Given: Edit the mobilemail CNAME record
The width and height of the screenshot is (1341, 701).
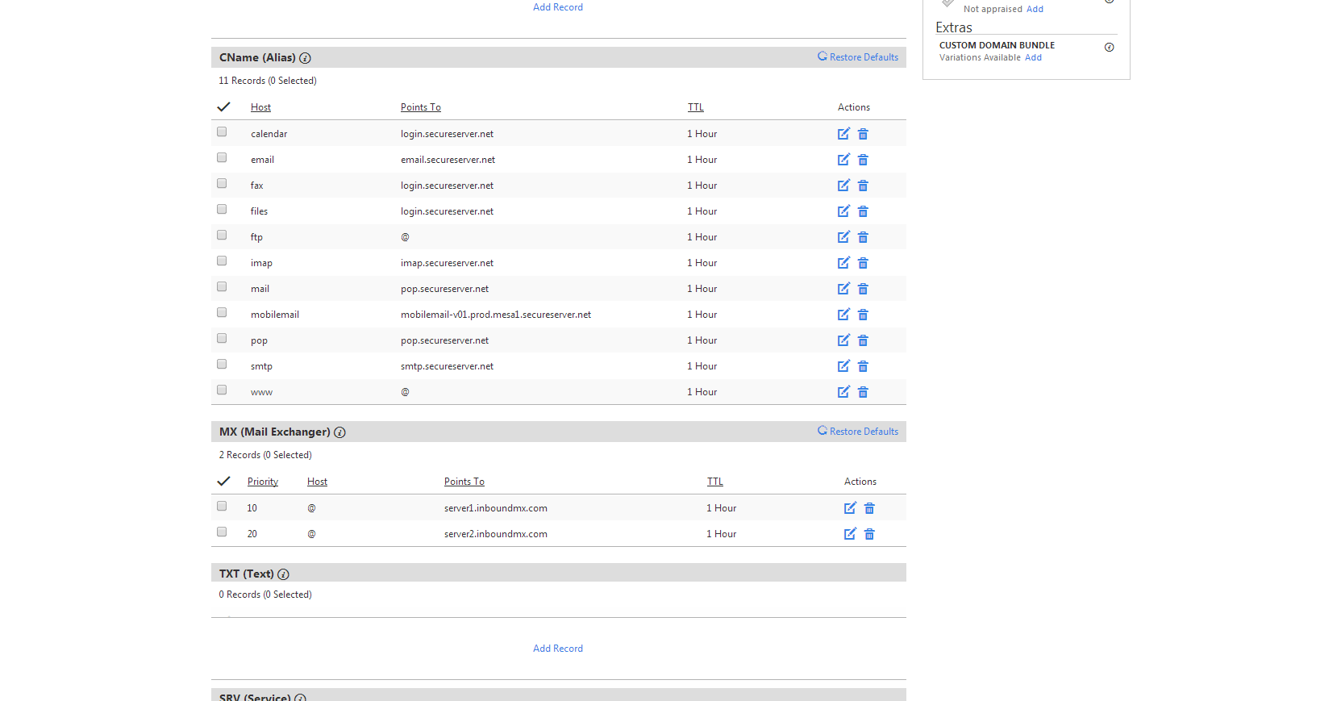Looking at the screenshot, I should tap(843, 315).
